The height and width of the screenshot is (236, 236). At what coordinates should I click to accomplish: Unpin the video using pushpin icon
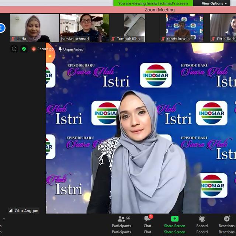(60, 49)
